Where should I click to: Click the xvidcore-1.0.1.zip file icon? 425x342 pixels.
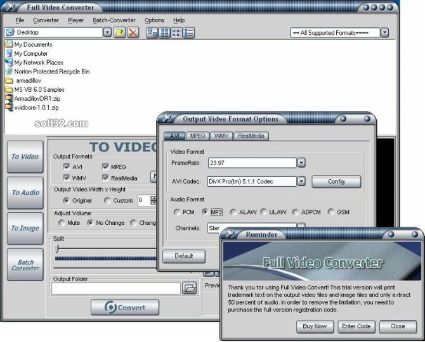point(10,107)
